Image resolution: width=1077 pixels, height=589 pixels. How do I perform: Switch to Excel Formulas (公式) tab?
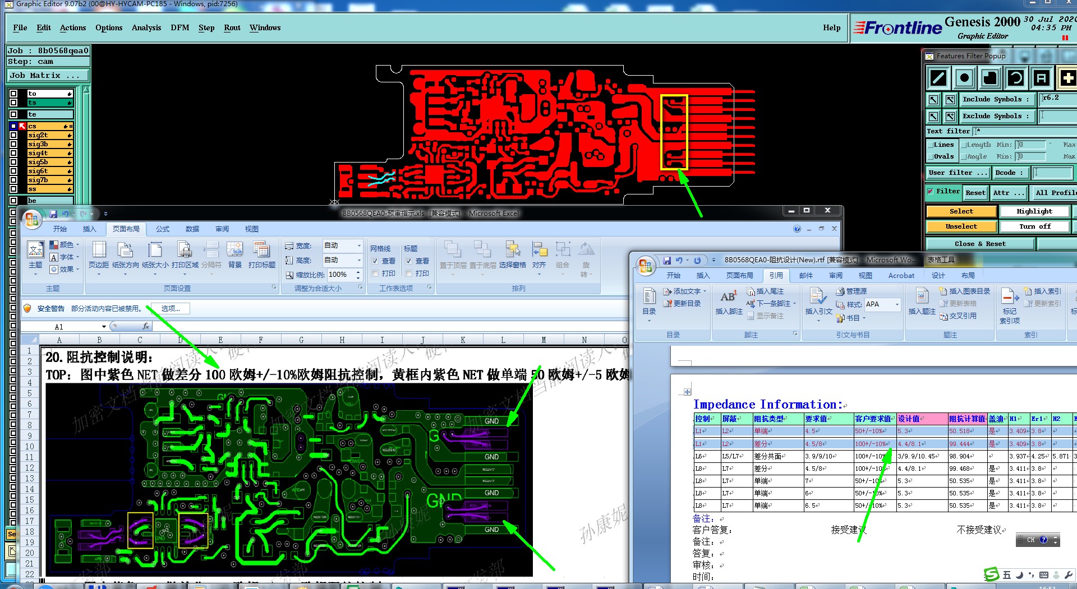[163, 229]
